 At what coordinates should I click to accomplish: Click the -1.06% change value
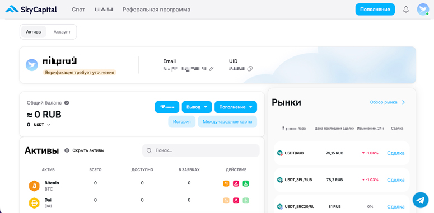(x=370, y=153)
